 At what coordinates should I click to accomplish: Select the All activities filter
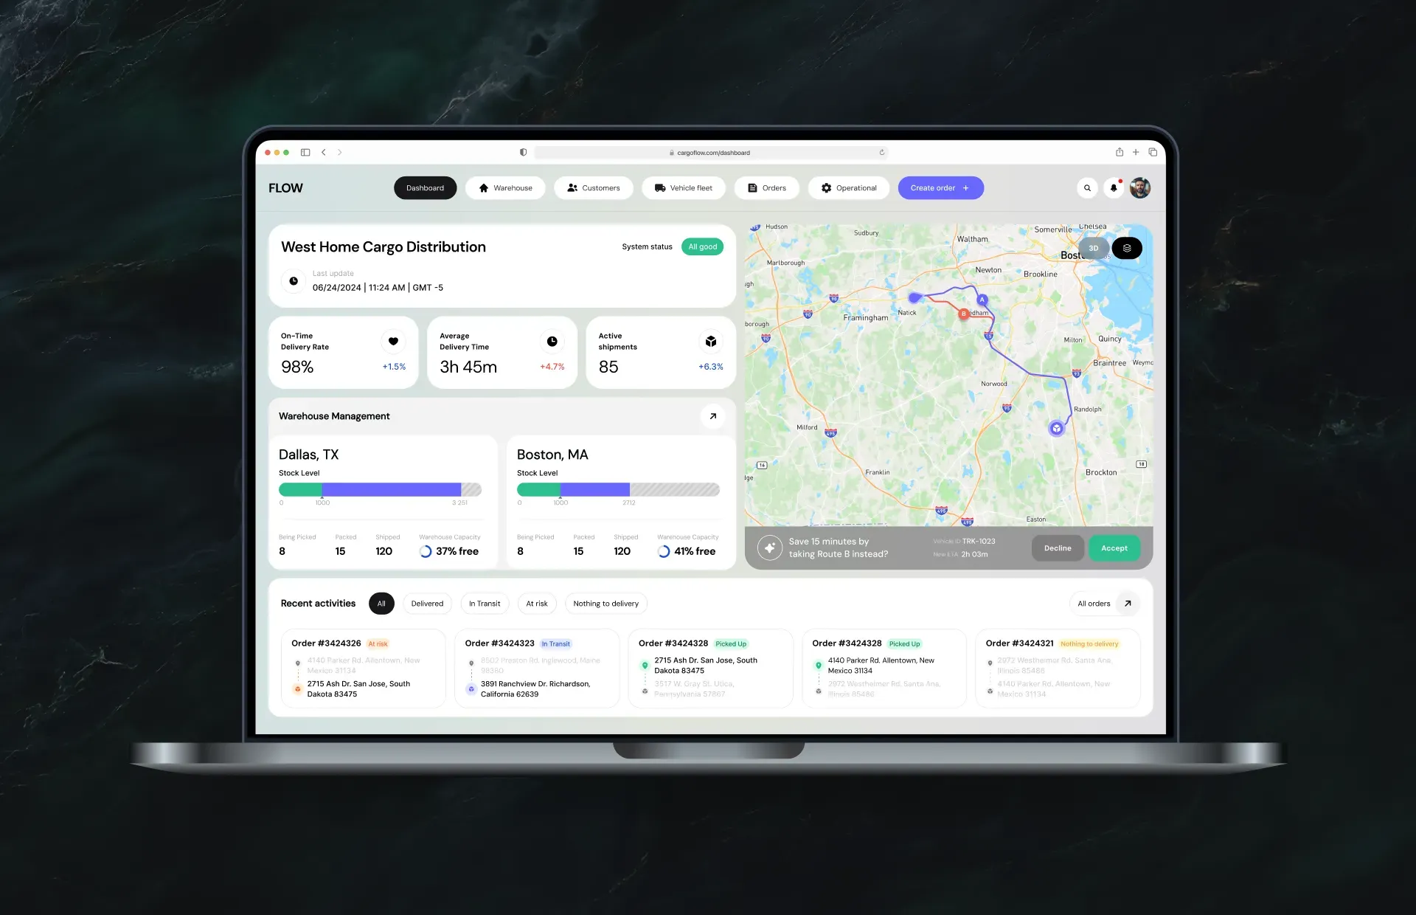(381, 604)
